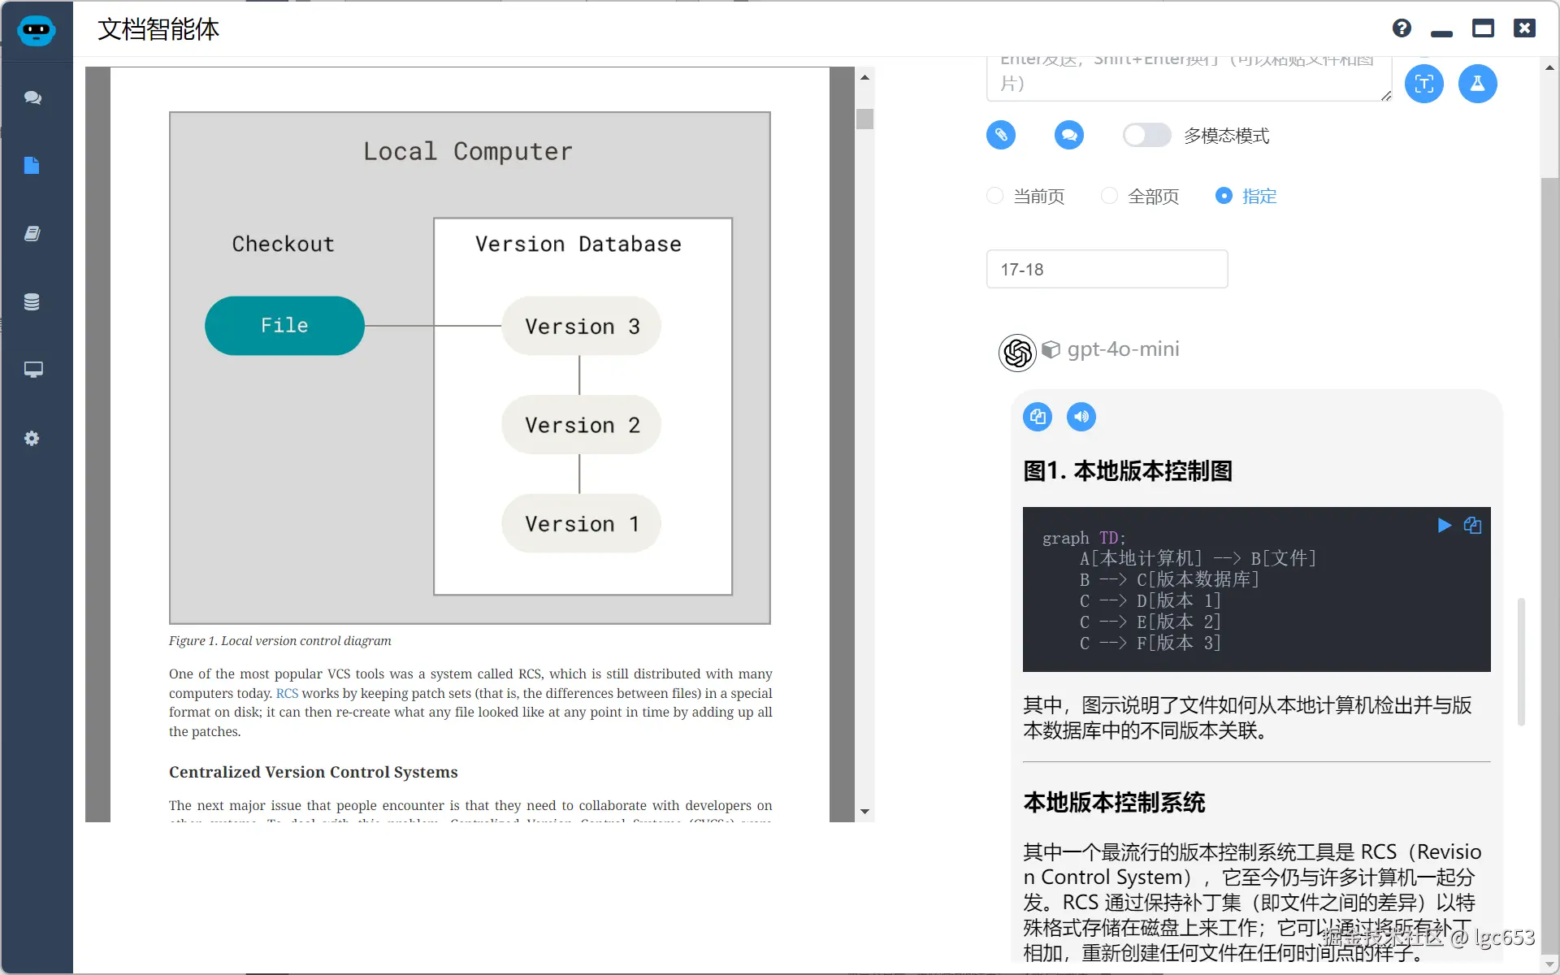Open the document file sidebar icon
The width and height of the screenshot is (1560, 975).
coord(32,166)
